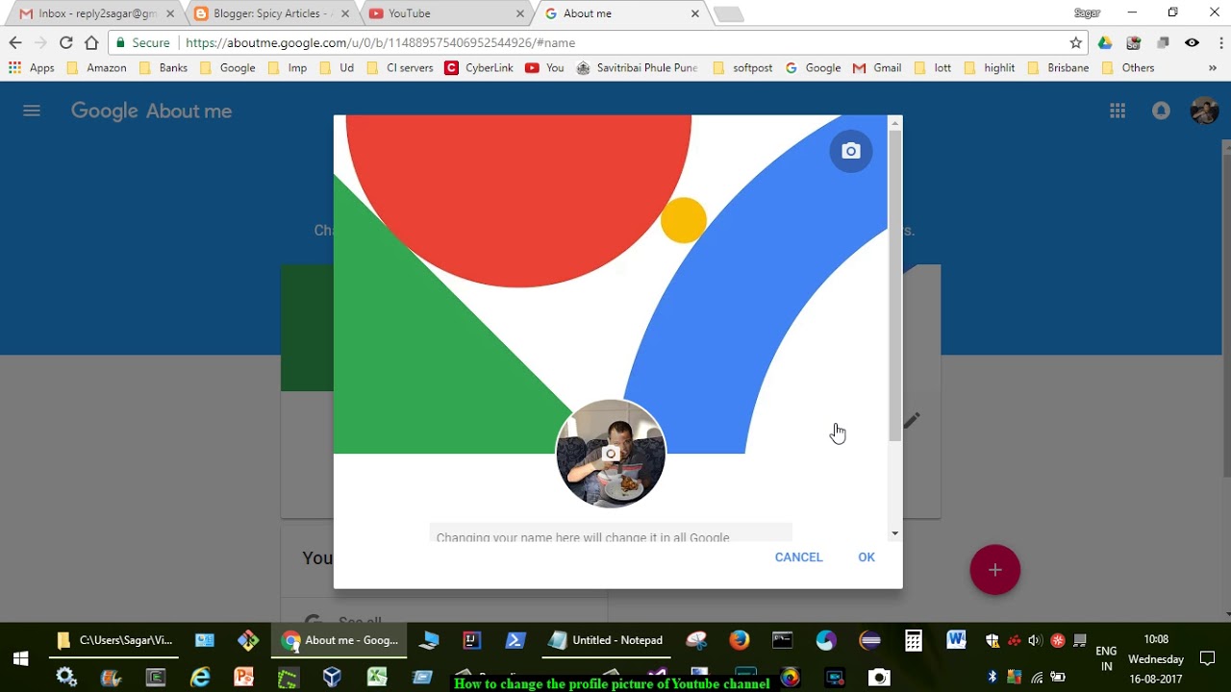
Task: Open the Others bookmark folder
Action: [x=1128, y=68]
